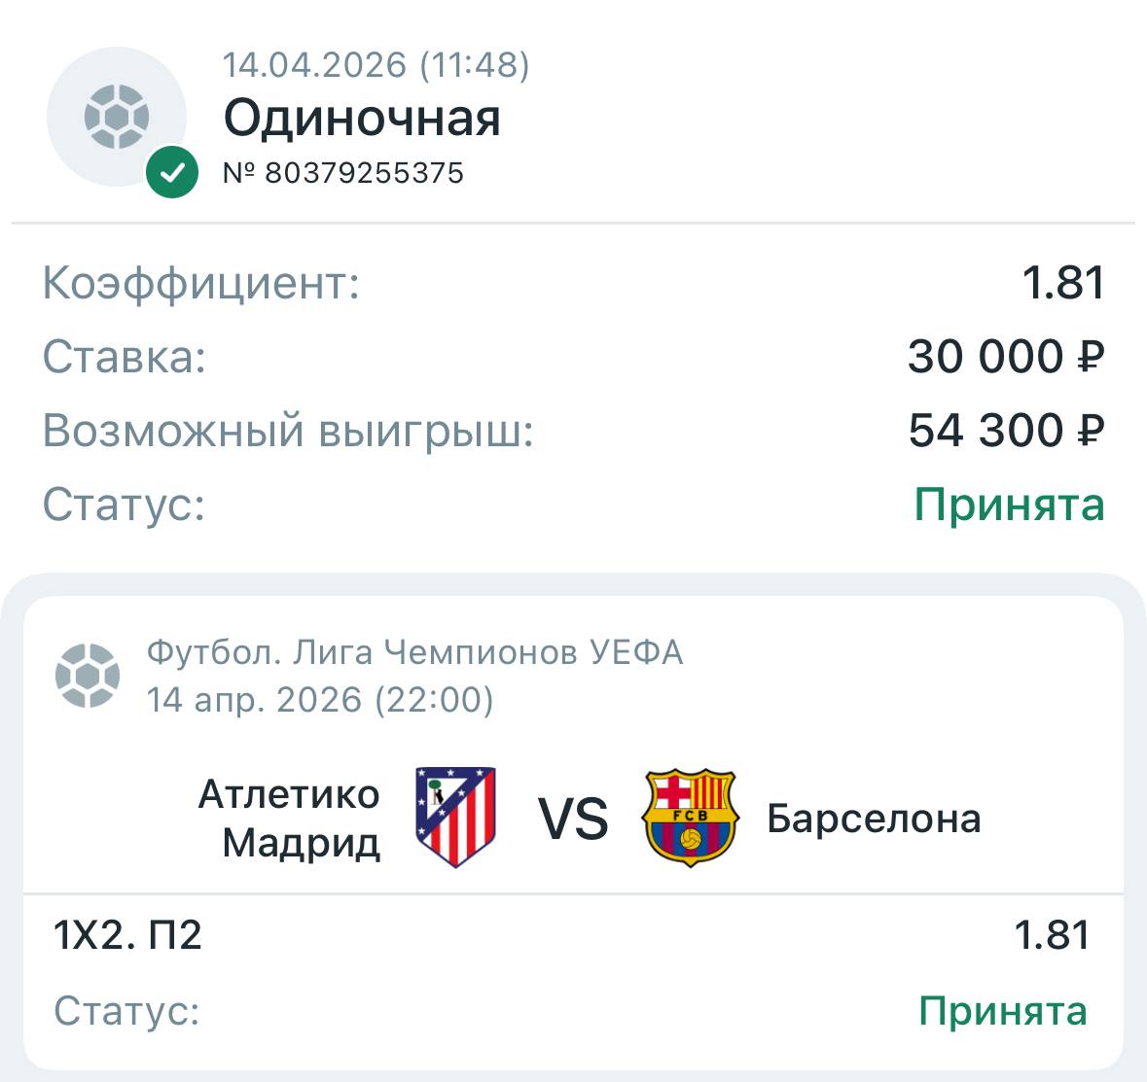Viewport: 1147px width, 1082px height.
Task: Tap the match time 14 апр. 2026 (22:00)
Action: 320,699
